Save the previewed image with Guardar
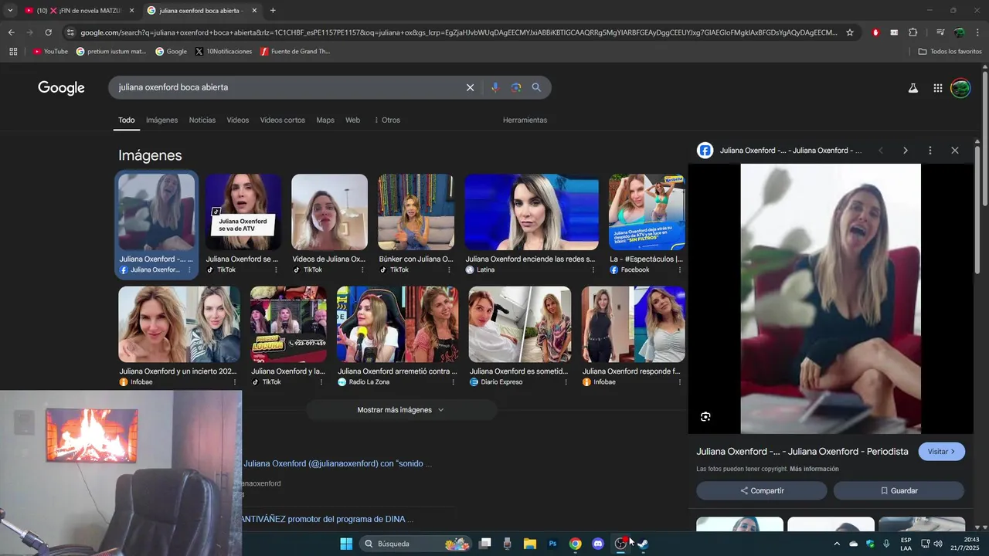Screen dimensions: 989x556 tap(899, 490)
